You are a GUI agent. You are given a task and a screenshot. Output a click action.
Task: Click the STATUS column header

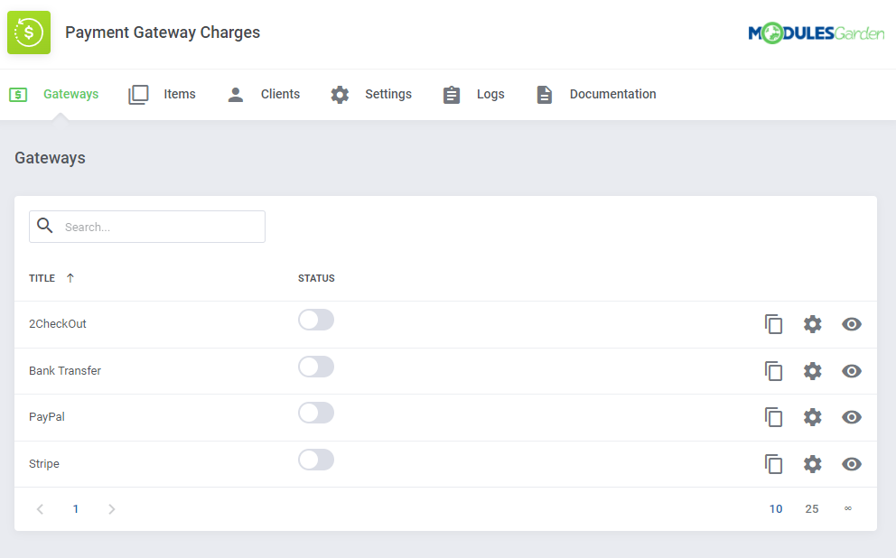[316, 278]
